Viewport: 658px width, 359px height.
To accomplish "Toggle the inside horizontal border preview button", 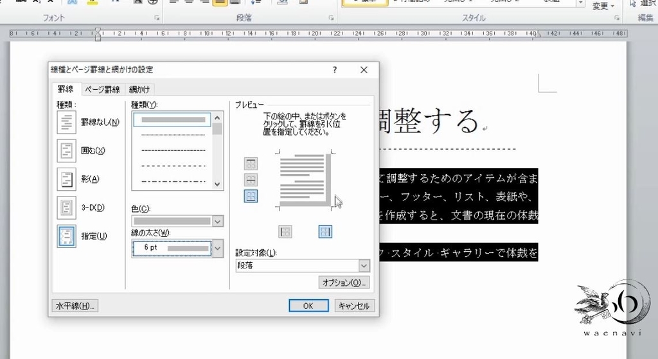I will 251,180.
